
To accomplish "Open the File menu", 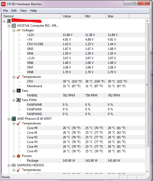I will click(x=5, y=11).
